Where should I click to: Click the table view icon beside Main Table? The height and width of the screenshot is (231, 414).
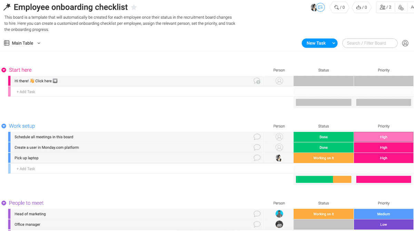(6, 43)
